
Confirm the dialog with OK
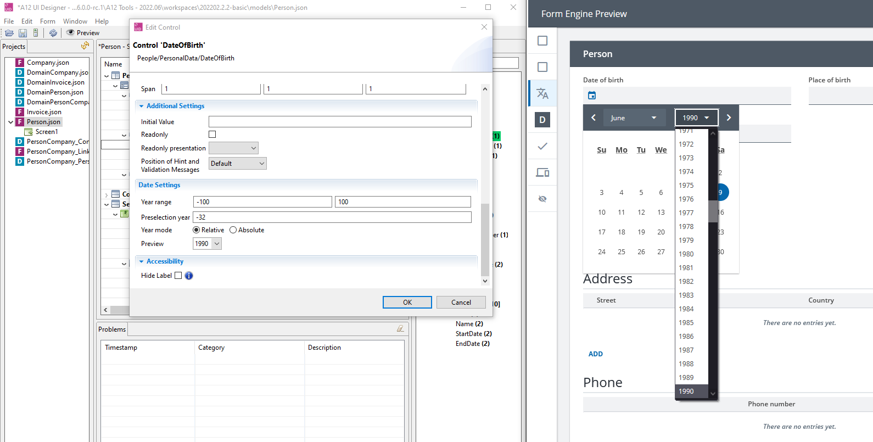[x=407, y=303]
